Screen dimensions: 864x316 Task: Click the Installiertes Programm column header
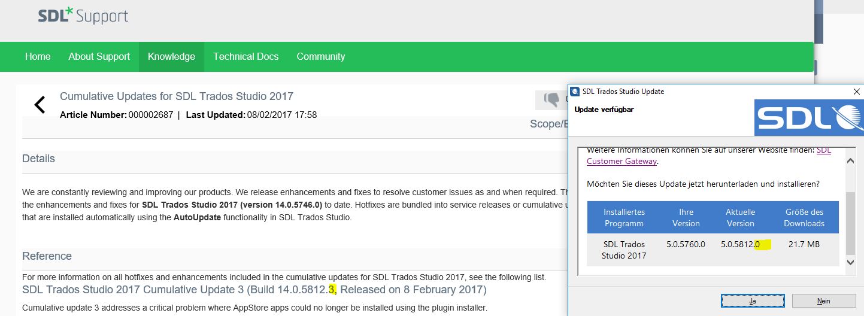pyautogui.click(x=624, y=218)
